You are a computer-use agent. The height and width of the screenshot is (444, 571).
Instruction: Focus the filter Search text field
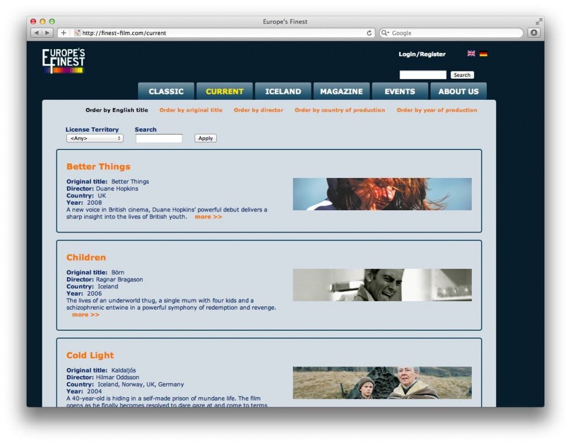(159, 138)
